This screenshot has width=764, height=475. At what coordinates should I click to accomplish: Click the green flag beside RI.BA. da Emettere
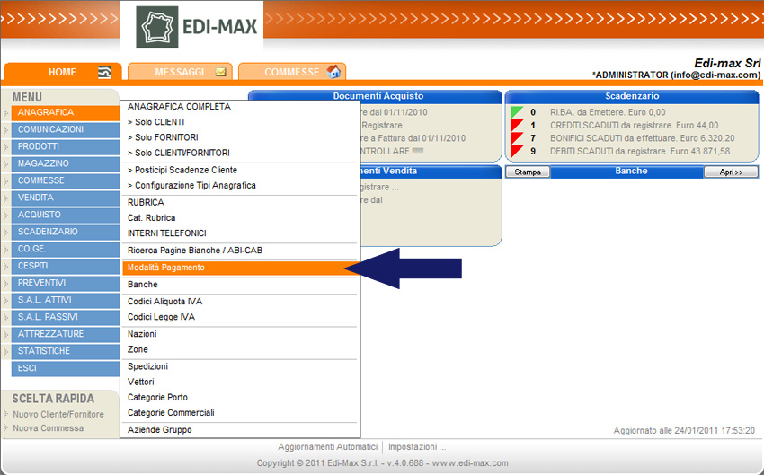[517, 112]
